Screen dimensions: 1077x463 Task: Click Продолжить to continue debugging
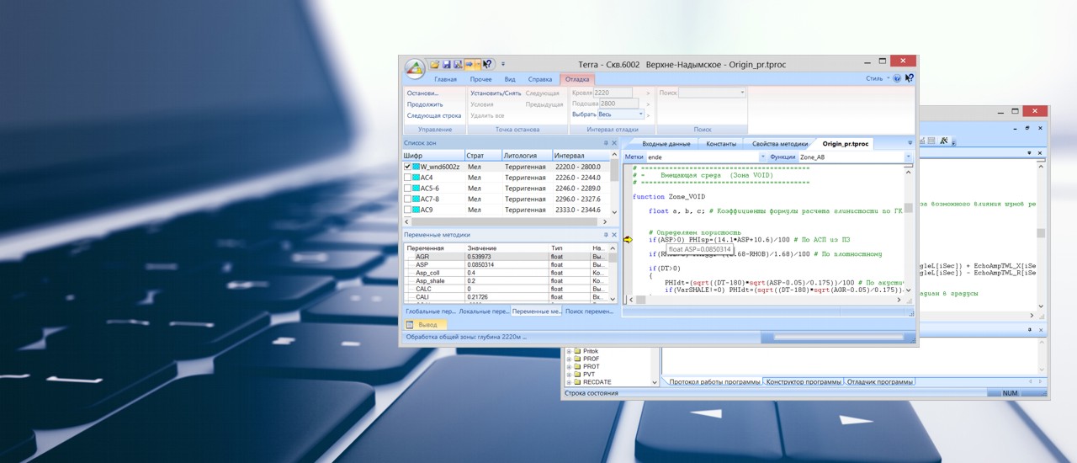425,104
